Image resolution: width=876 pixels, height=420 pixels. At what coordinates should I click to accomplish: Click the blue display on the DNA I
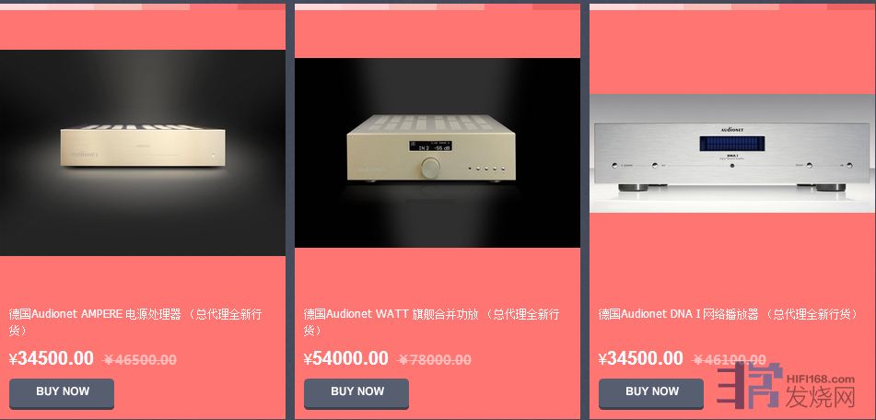[732, 144]
